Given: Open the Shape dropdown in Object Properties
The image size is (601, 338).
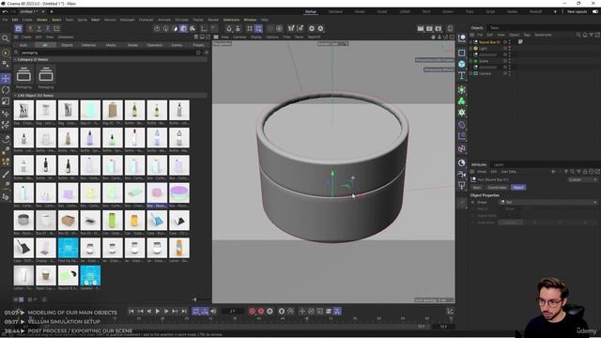Looking at the screenshot, I should (547, 202).
